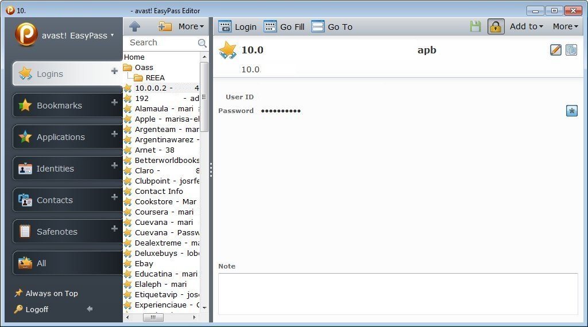Image resolution: width=588 pixels, height=327 pixels.
Task: Select the Apple login entry
Action: [161, 119]
